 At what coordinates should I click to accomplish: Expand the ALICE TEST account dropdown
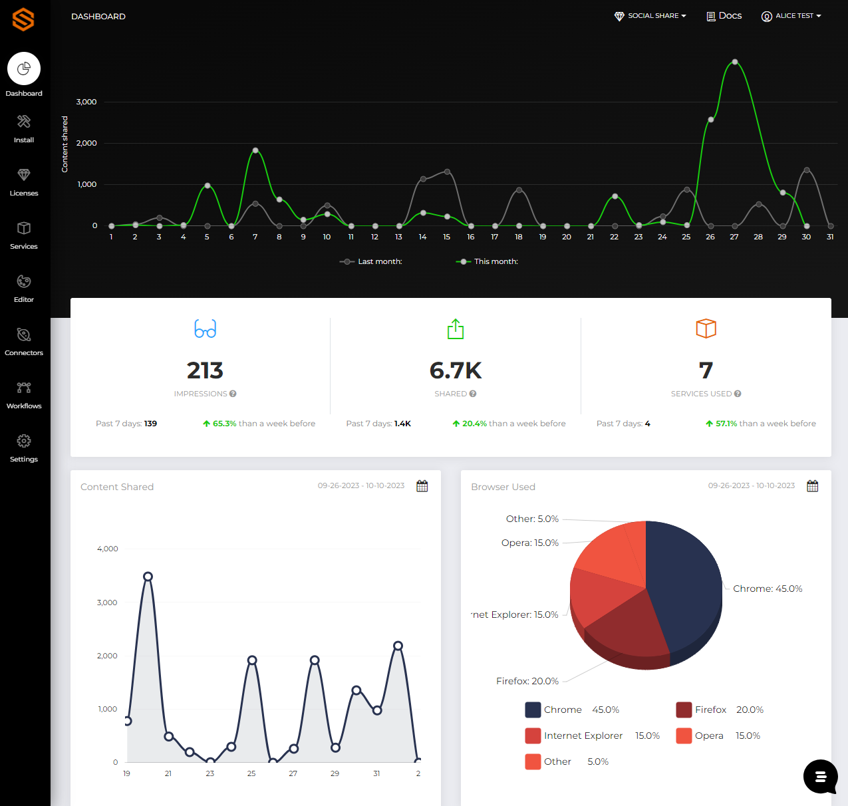point(791,16)
